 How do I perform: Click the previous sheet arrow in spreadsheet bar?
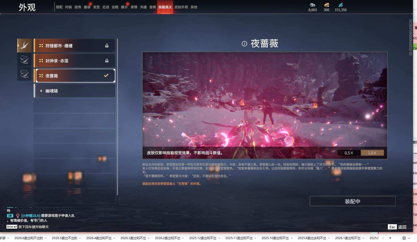tap(383, 238)
